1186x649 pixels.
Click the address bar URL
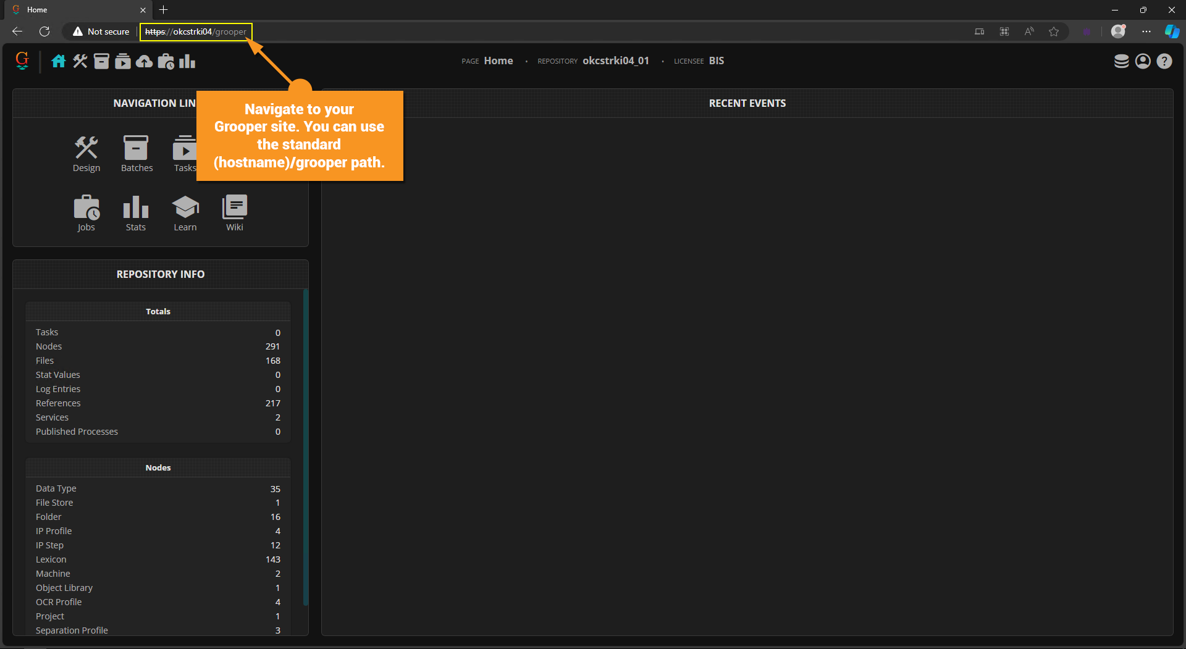[x=196, y=31]
